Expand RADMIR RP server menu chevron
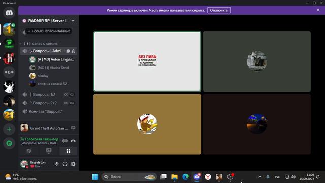The width and height of the screenshot is (325, 183). pos(73,21)
